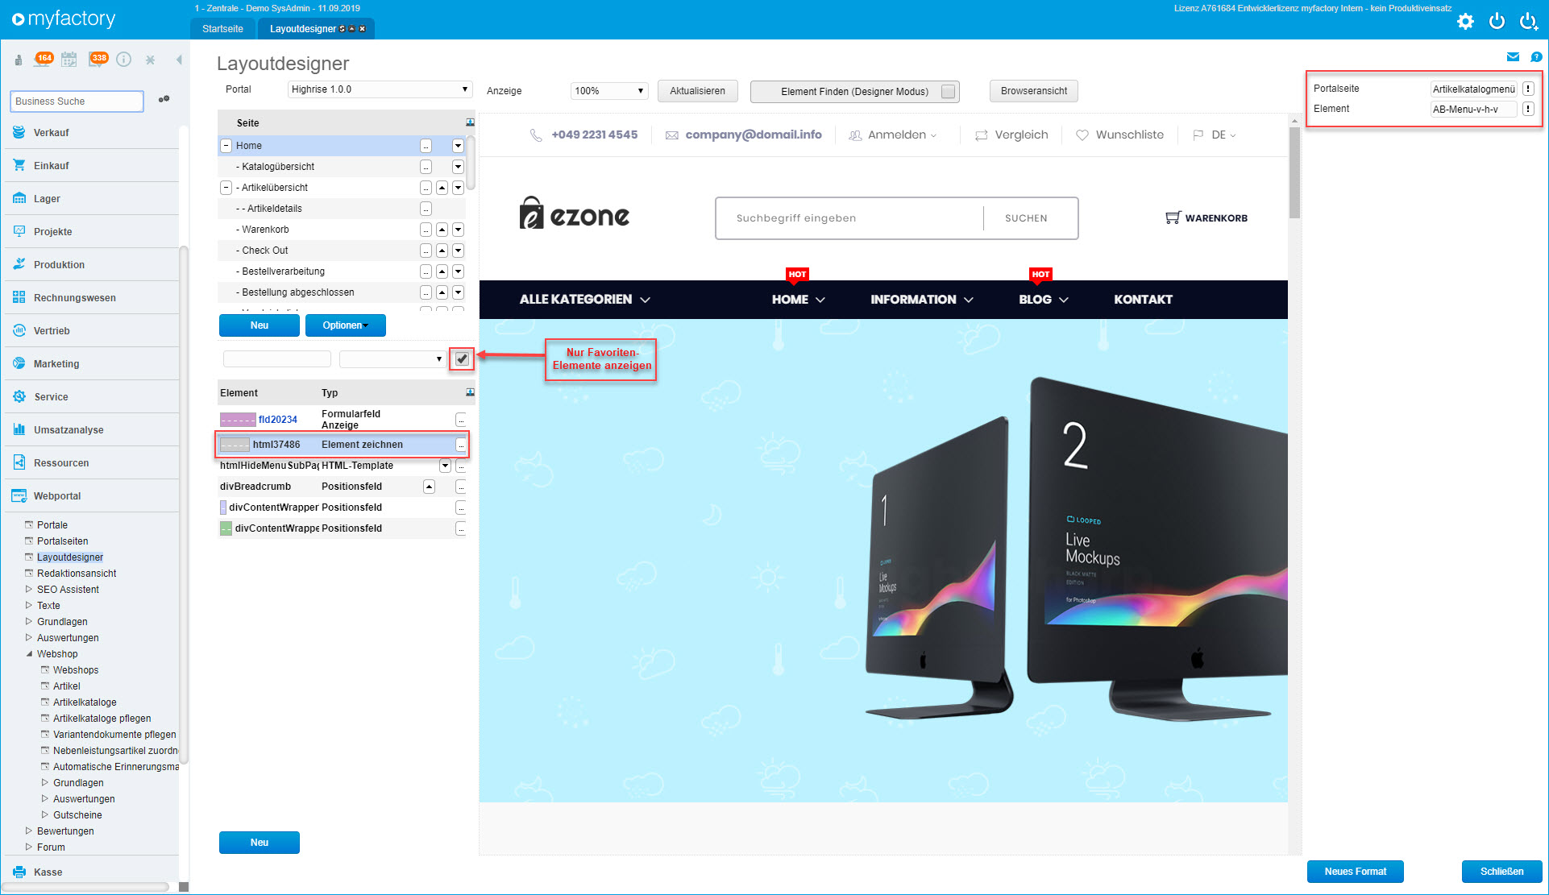
Task: Open the help chat bubble icon
Action: [1536, 57]
